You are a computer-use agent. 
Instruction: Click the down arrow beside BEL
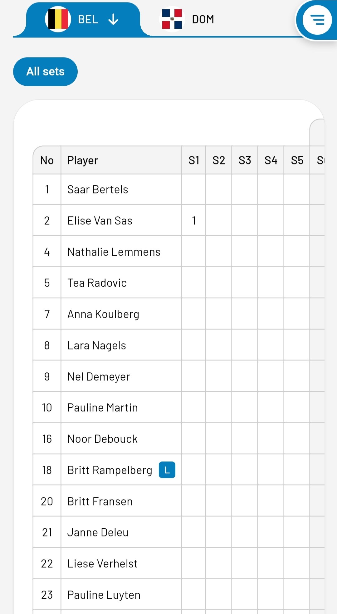pyautogui.click(x=113, y=19)
